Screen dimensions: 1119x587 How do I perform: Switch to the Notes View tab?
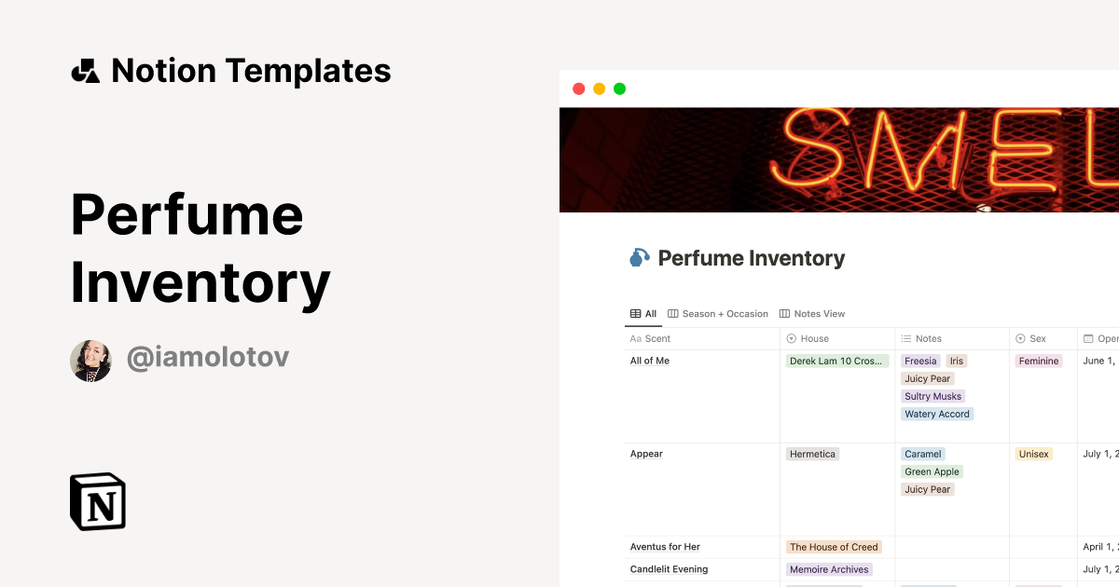[819, 314]
